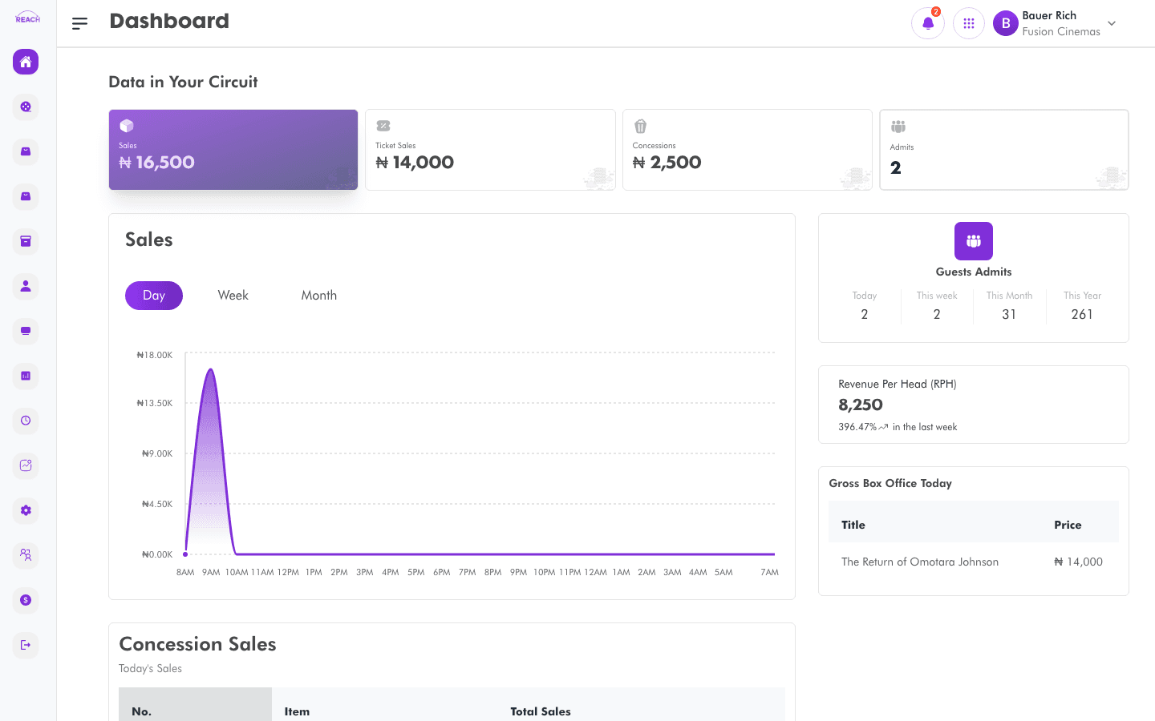Expand the Bauer Rich account dropdown
Image resolution: width=1155 pixels, height=721 pixels.
(1112, 23)
